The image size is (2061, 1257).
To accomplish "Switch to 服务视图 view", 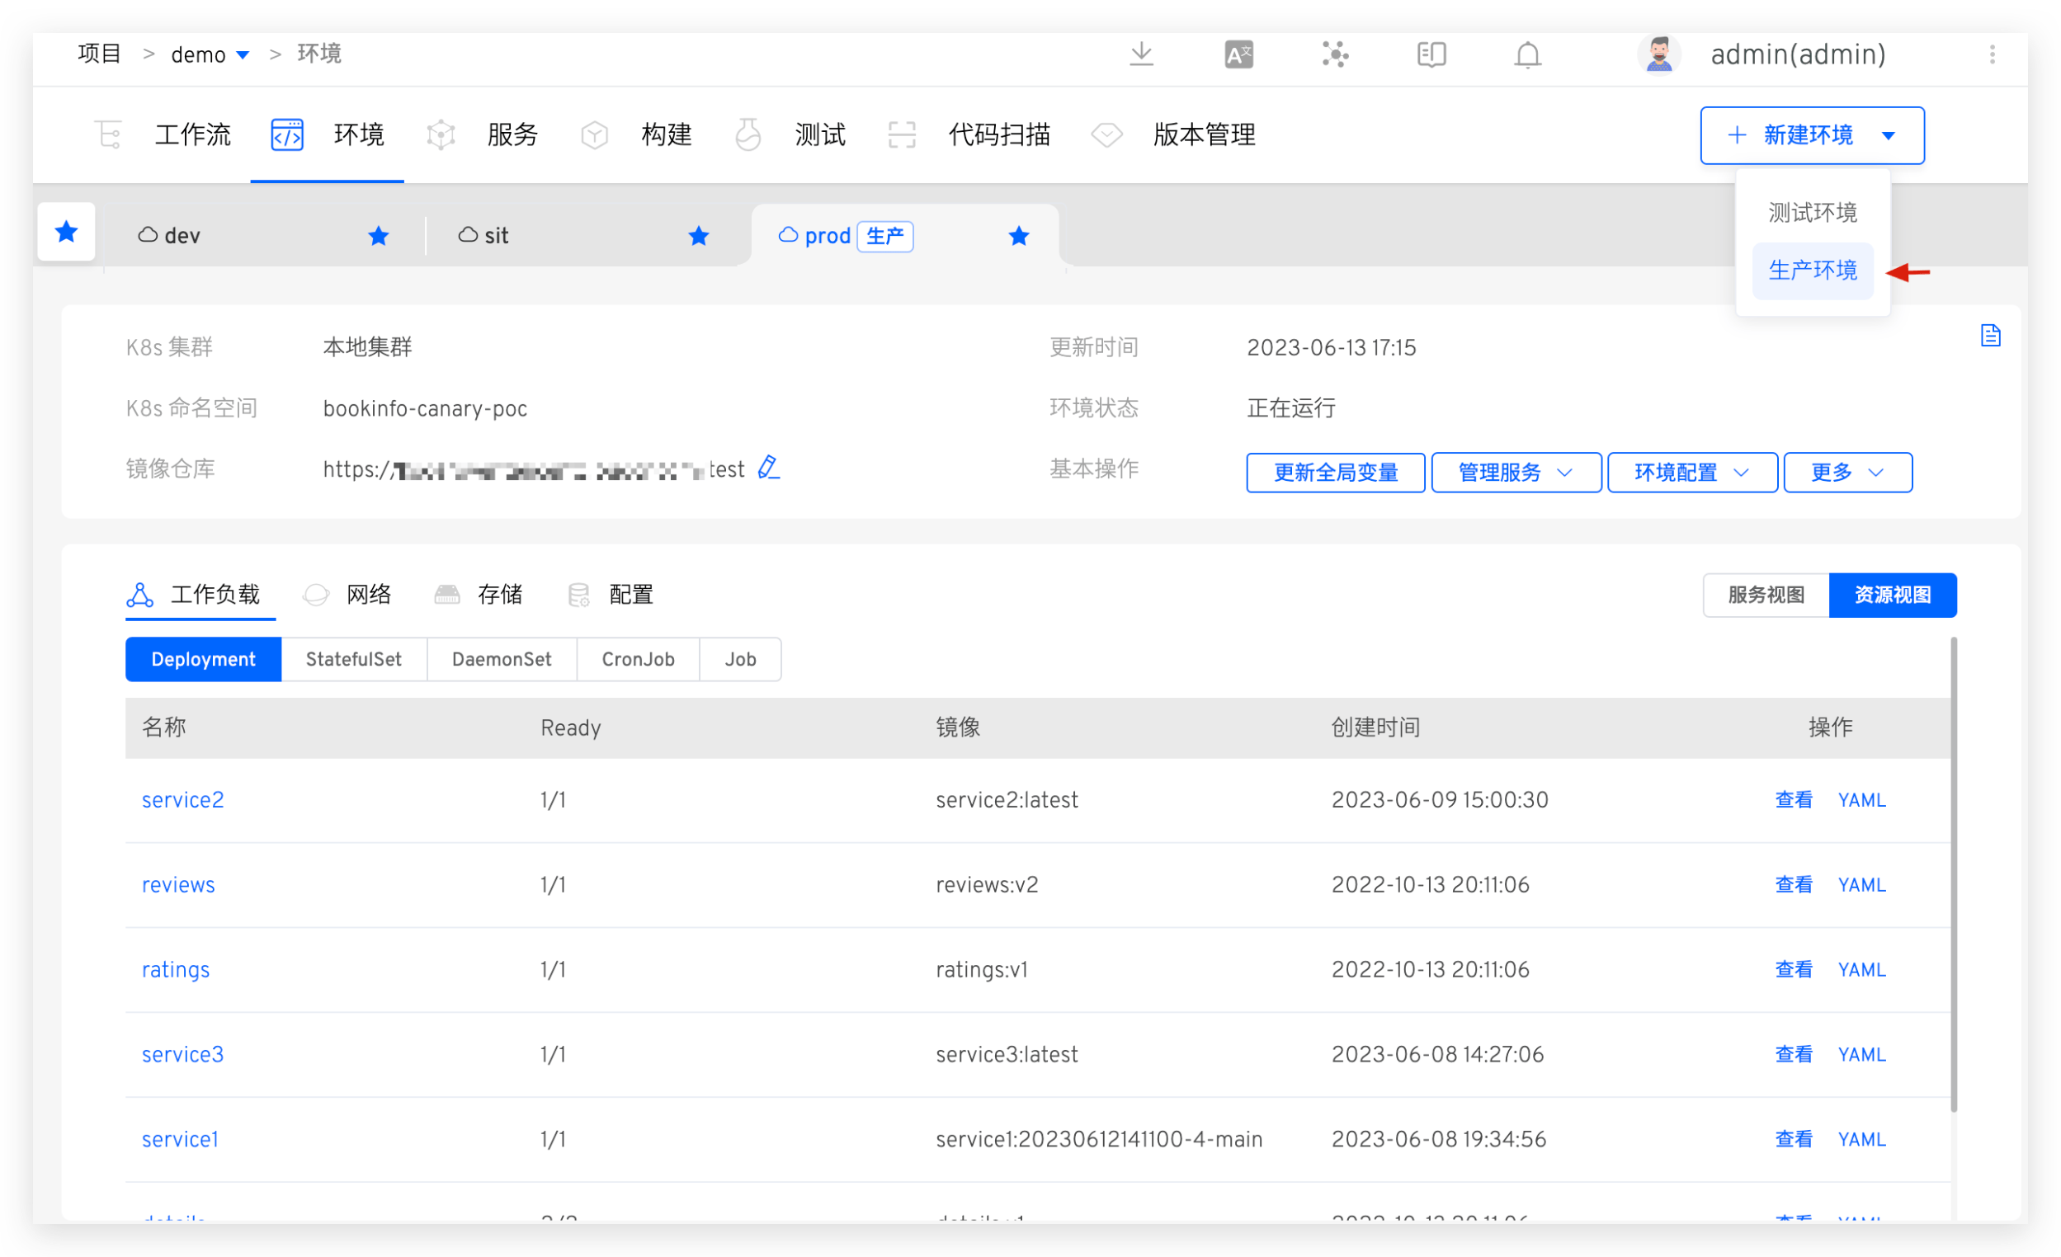I will [1766, 595].
